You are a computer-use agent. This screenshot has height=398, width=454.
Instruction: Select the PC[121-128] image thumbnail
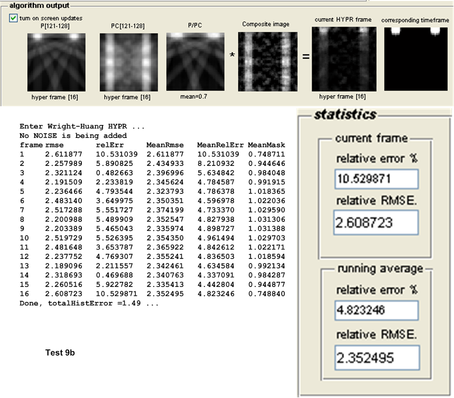point(128,62)
